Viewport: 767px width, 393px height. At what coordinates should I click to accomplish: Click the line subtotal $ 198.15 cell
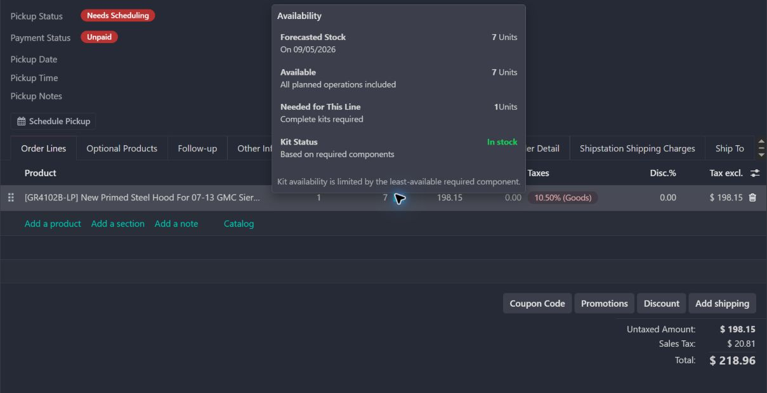[726, 198]
